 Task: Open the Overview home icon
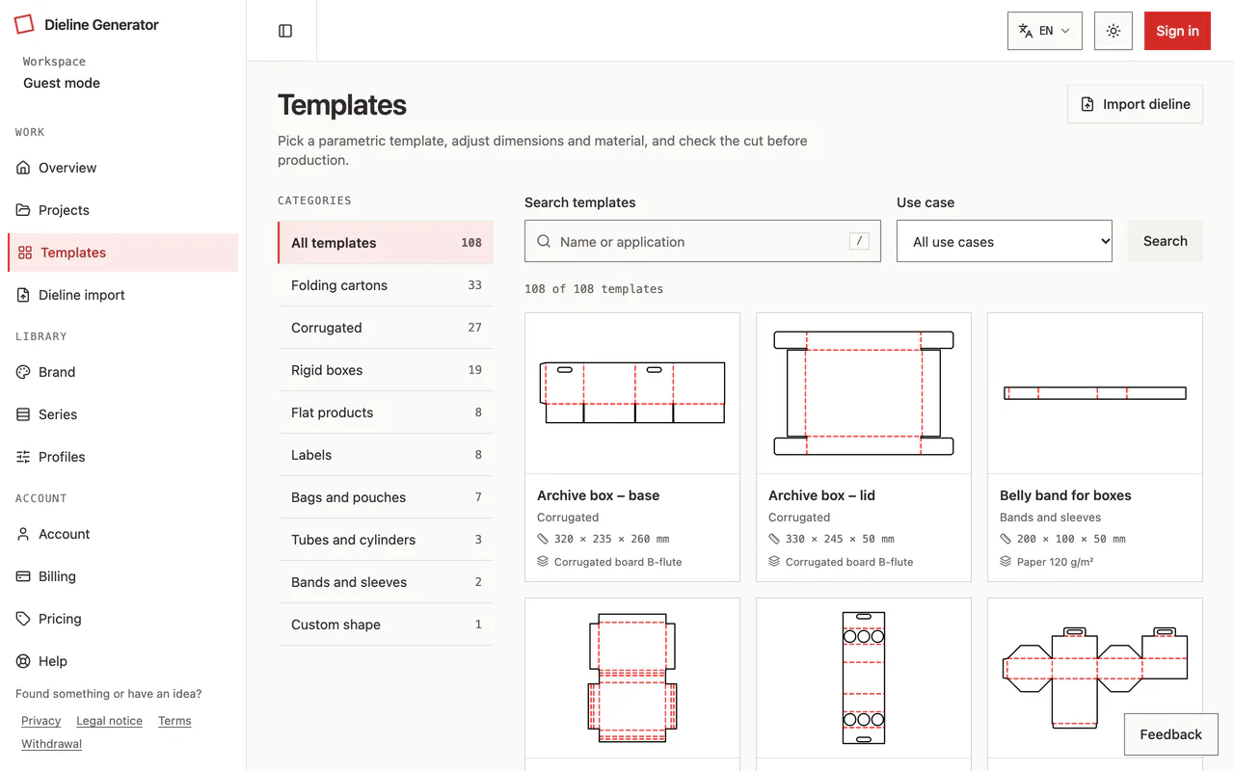click(x=23, y=168)
